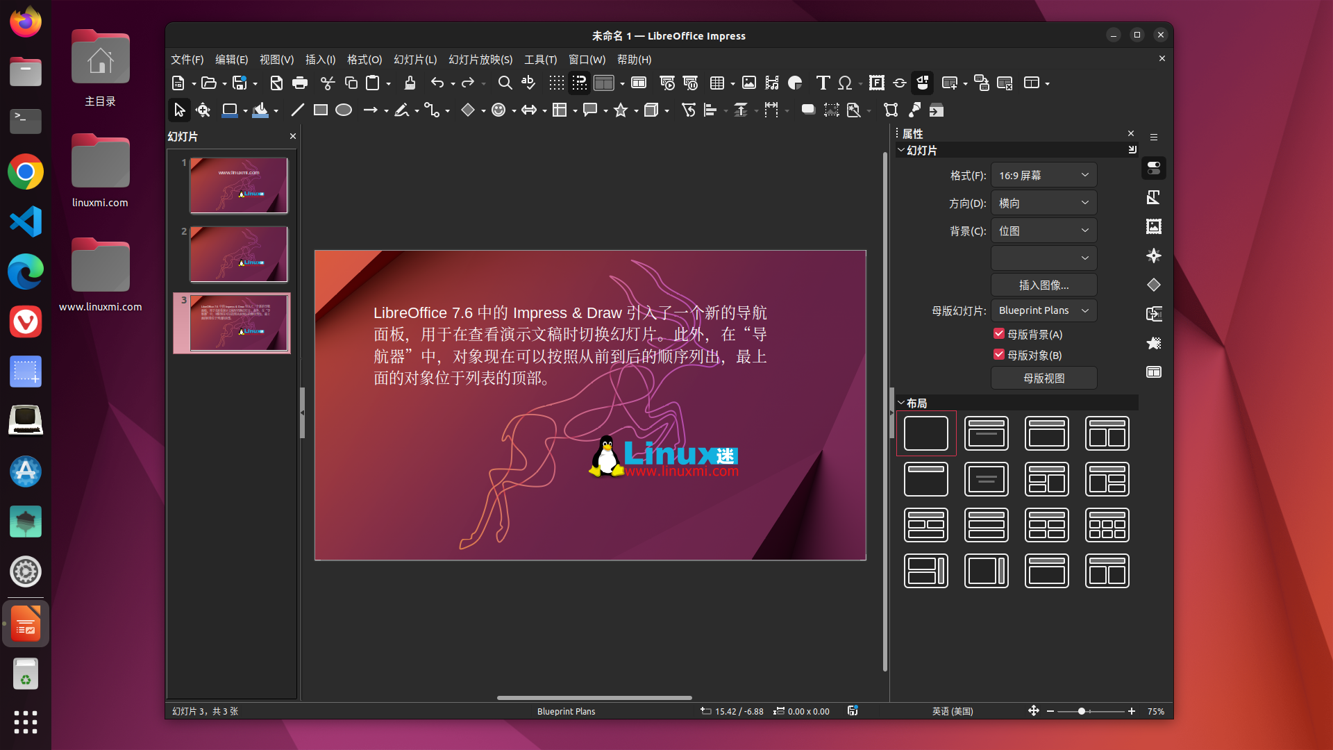Open the empty bitmap selection dropdown

(1043, 258)
